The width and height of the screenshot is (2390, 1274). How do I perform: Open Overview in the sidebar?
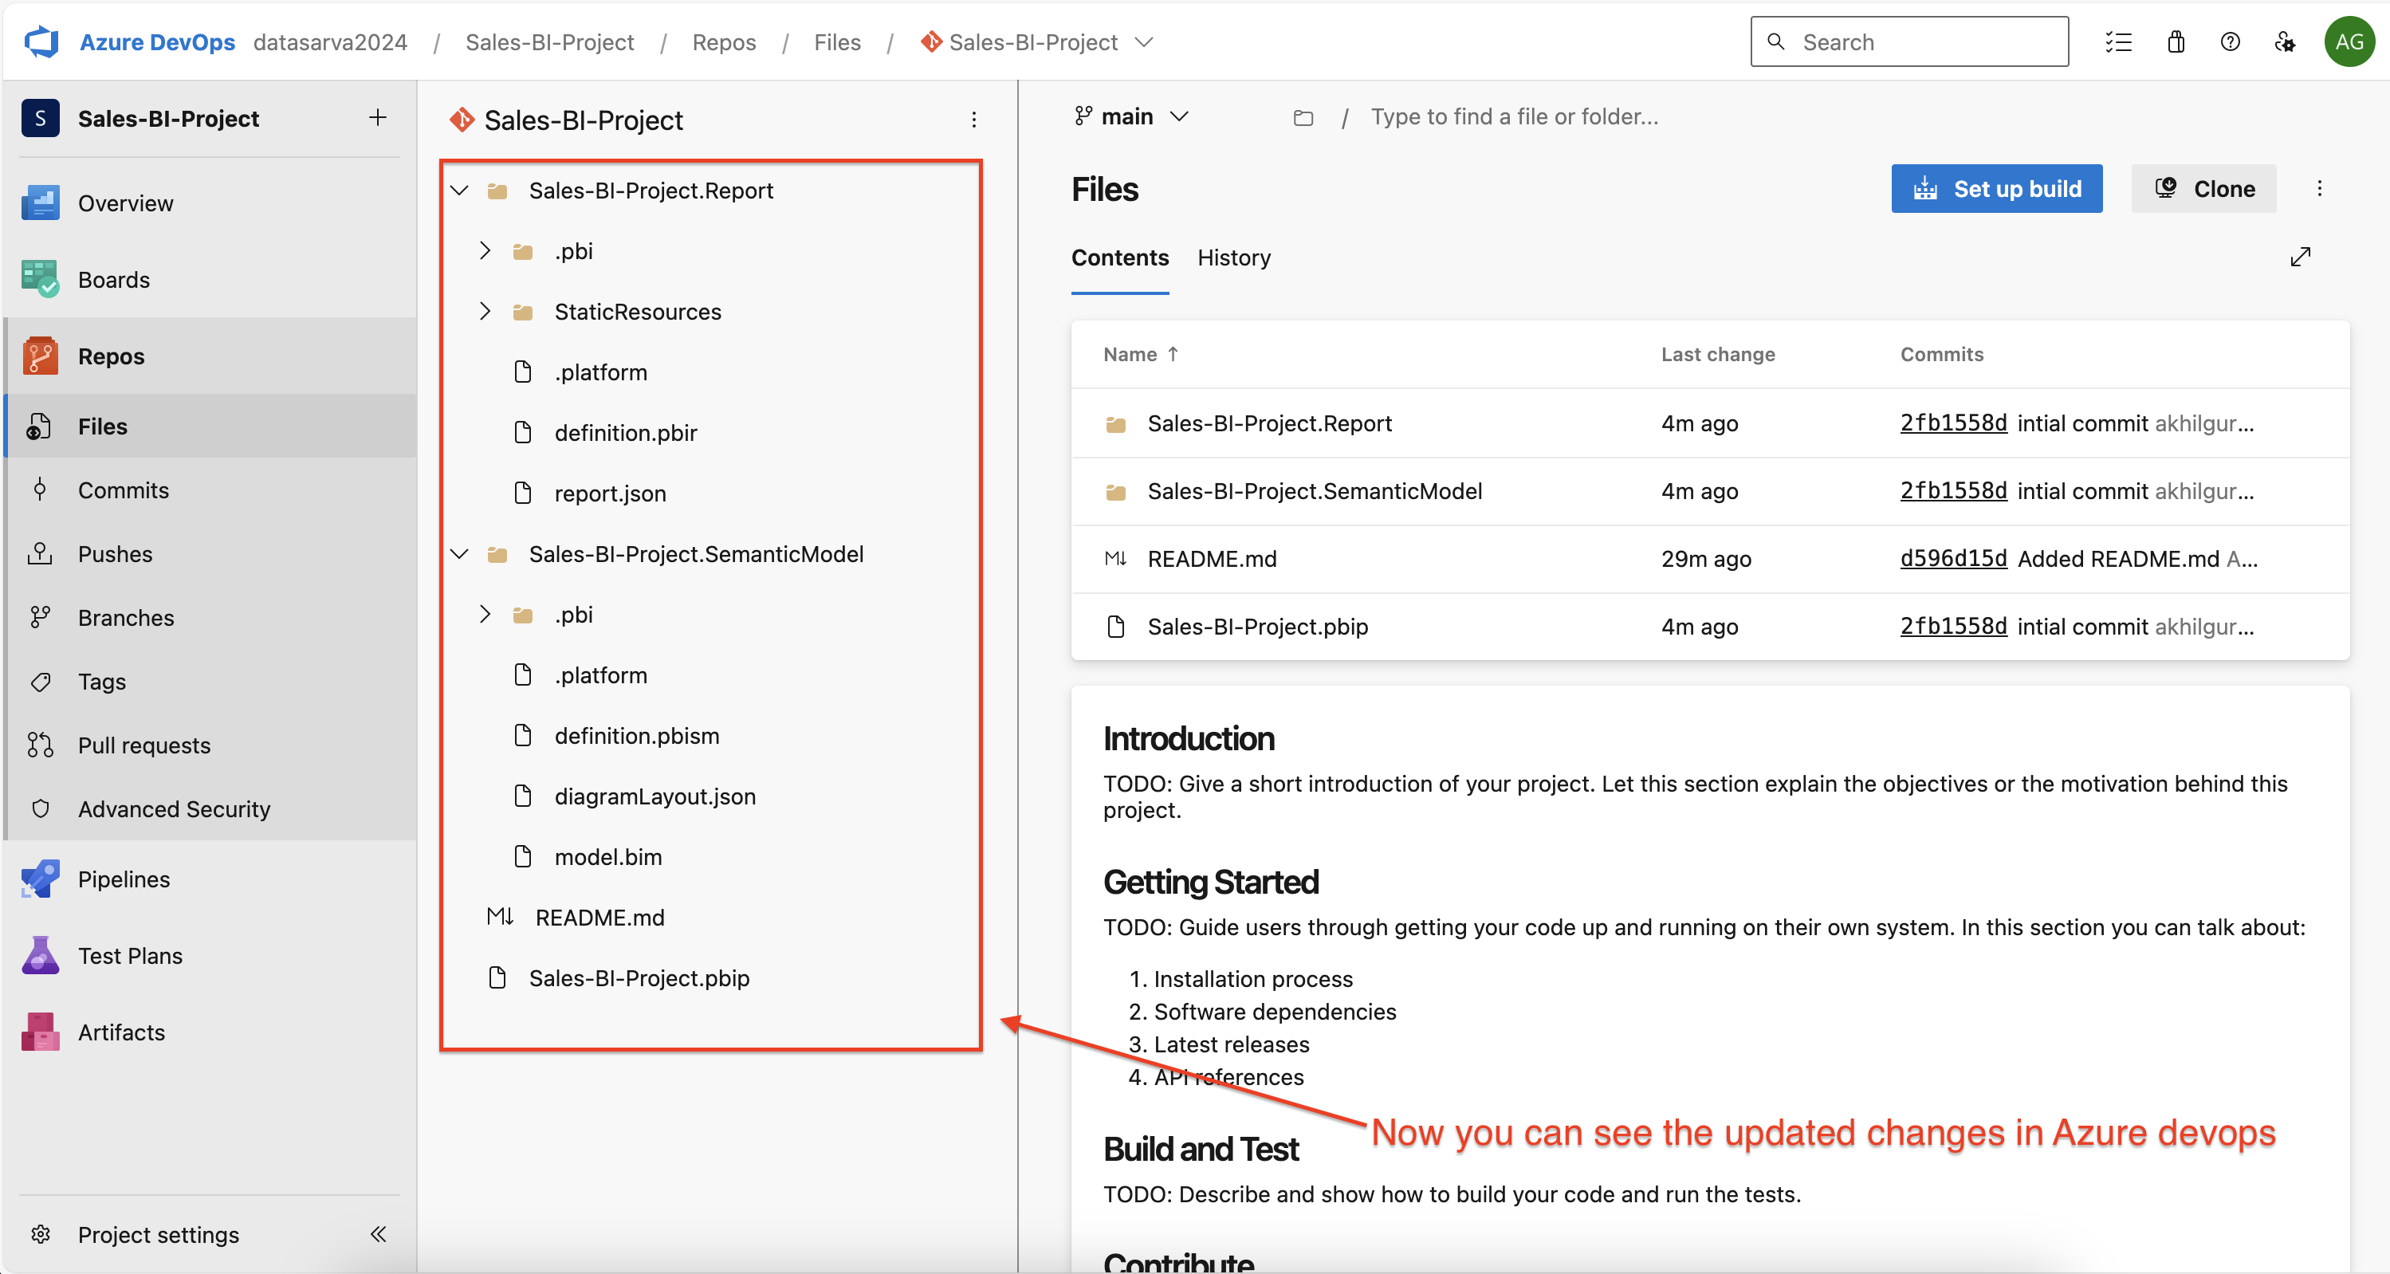(x=210, y=203)
